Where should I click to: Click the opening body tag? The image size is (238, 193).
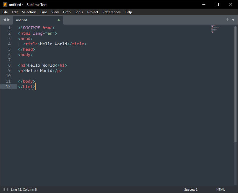click(x=25, y=54)
